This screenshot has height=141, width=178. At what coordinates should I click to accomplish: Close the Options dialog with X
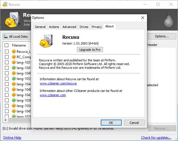click(x=143, y=18)
